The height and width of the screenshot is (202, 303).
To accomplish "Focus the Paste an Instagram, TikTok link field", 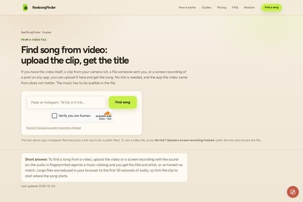I will (66, 103).
